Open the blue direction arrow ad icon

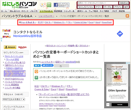[x=120, y=34]
